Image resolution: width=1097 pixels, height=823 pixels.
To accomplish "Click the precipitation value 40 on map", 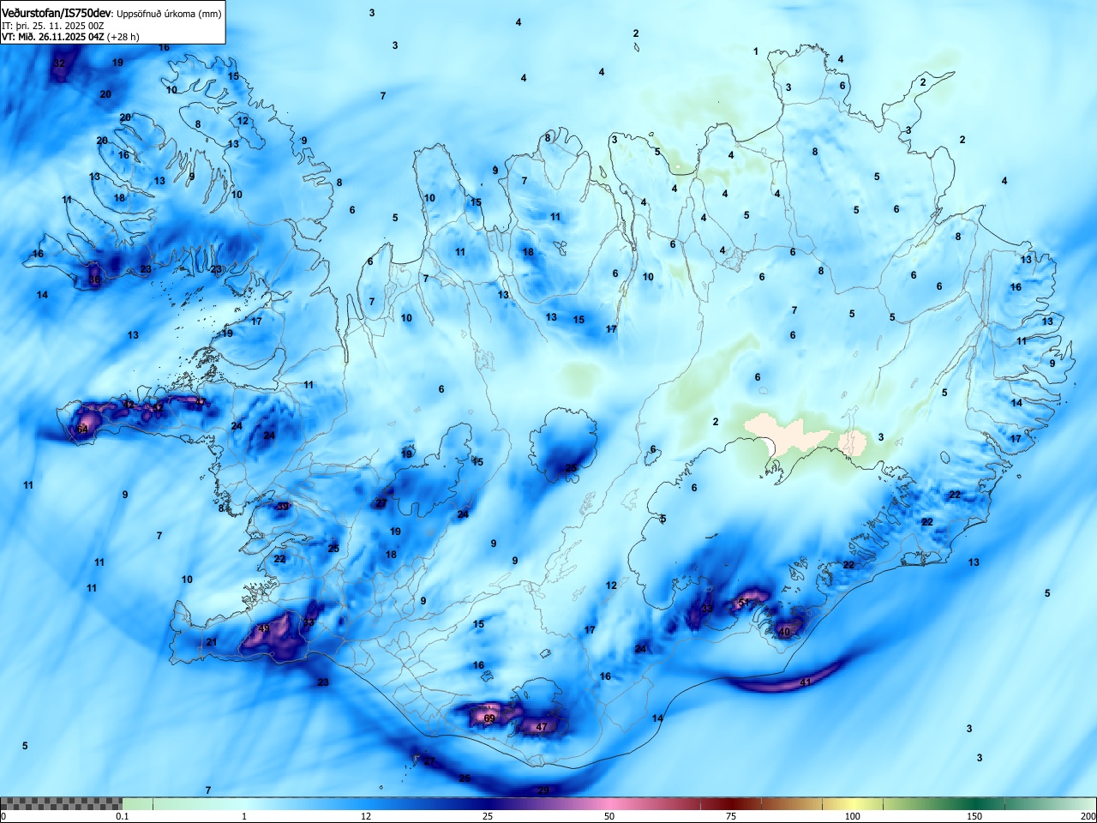I will pos(784,633).
